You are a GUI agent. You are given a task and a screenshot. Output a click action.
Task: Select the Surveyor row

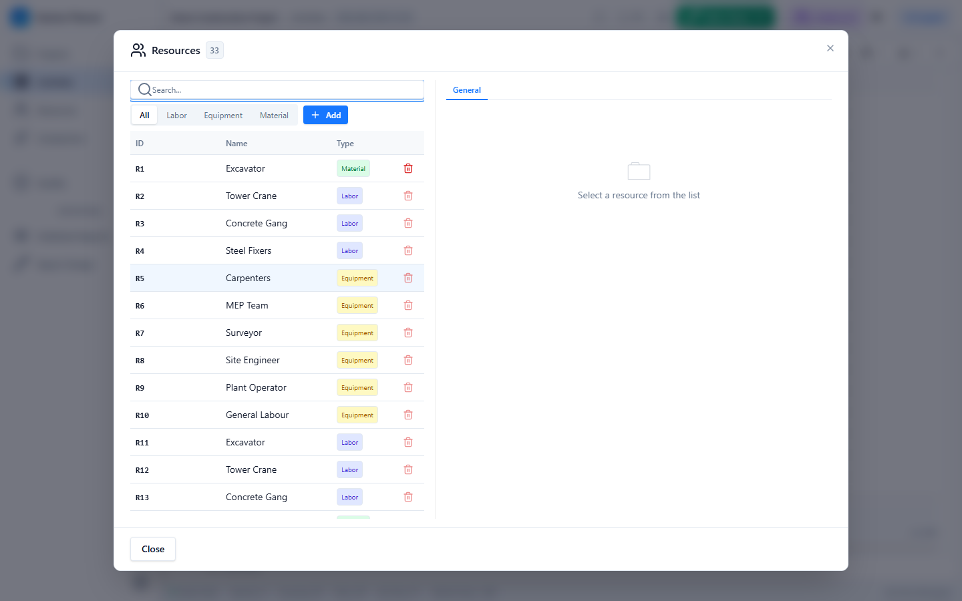coord(277,333)
